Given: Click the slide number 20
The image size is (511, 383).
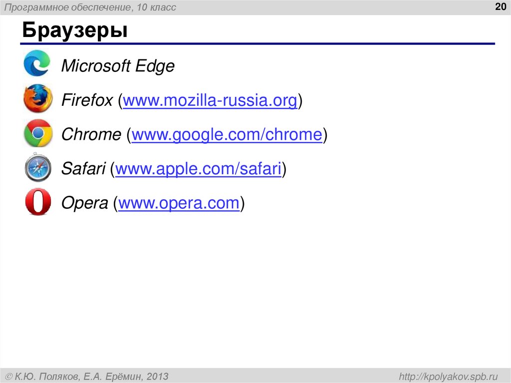Looking at the screenshot, I should click(x=500, y=6).
